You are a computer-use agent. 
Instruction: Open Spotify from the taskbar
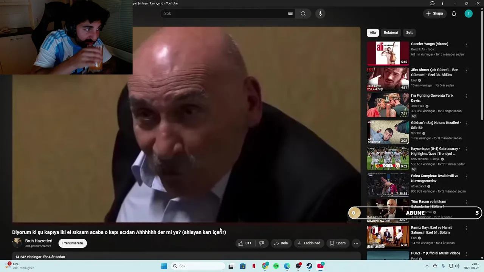pos(276,266)
